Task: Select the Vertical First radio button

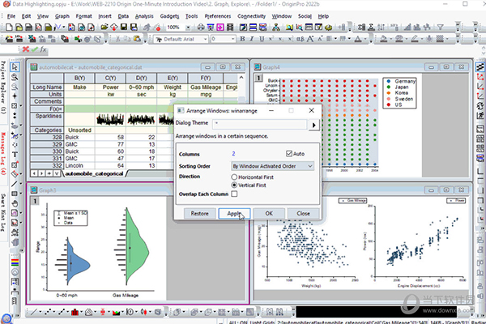Action: coord(234,185)
